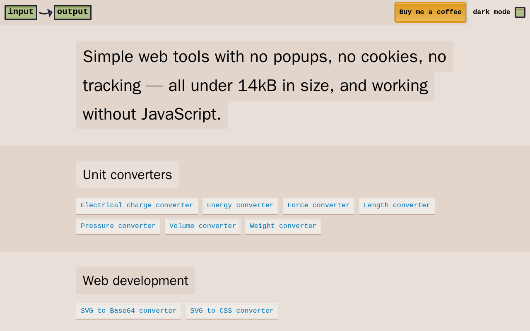The height and width of the screenshot is (331, 530).
Task: Click the 'dark mode' label text
Action: coord(491,12)
